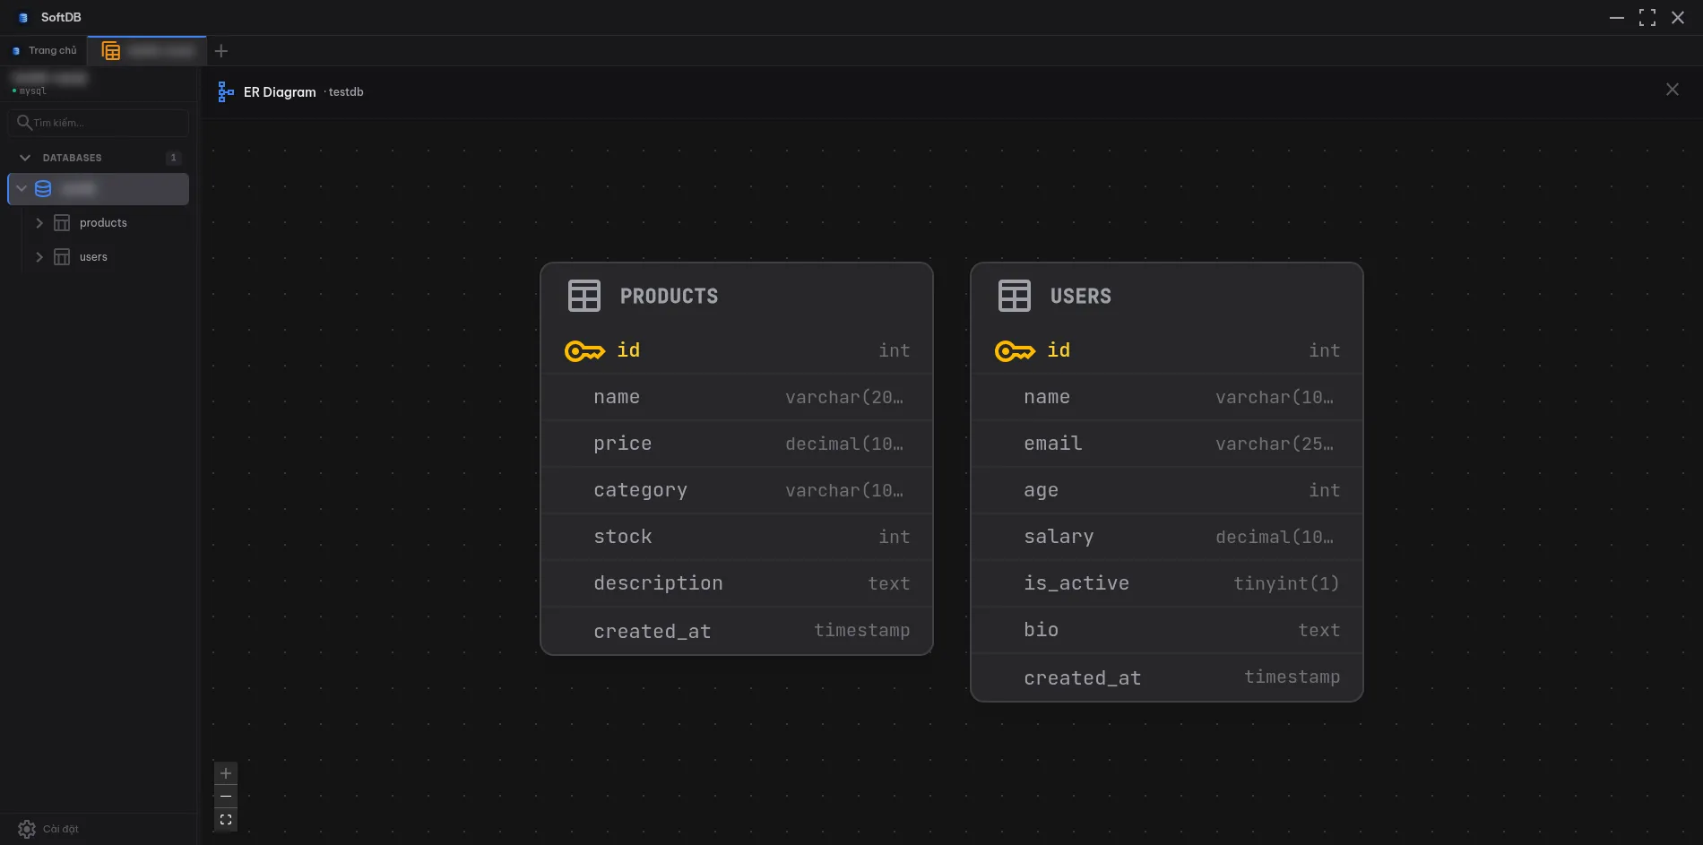Add a new tab with plus icon
This screenshot has width=1703, height=845.
pyautogui.click(x=221, y=51)
